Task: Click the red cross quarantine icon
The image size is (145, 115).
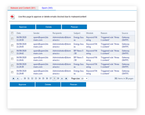Action: [x=12, y=17]
